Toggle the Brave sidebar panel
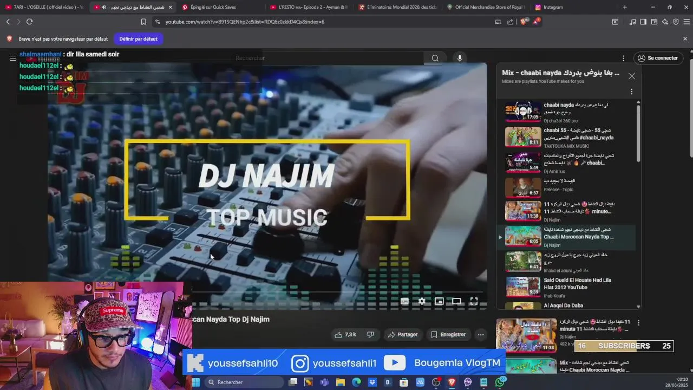Image resolution: width=693 pixels, height=390 pixels. point(643,22)
